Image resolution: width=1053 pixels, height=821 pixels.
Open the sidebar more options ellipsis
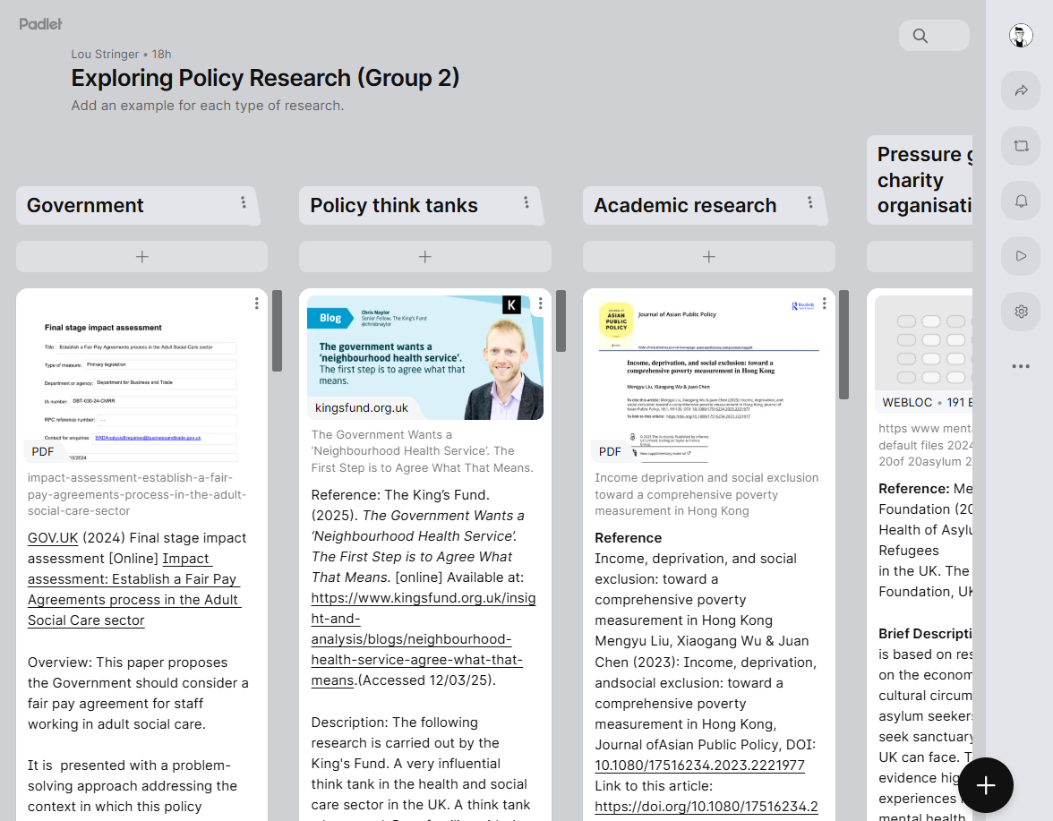pyautogui.click(x=1021, y=366)
